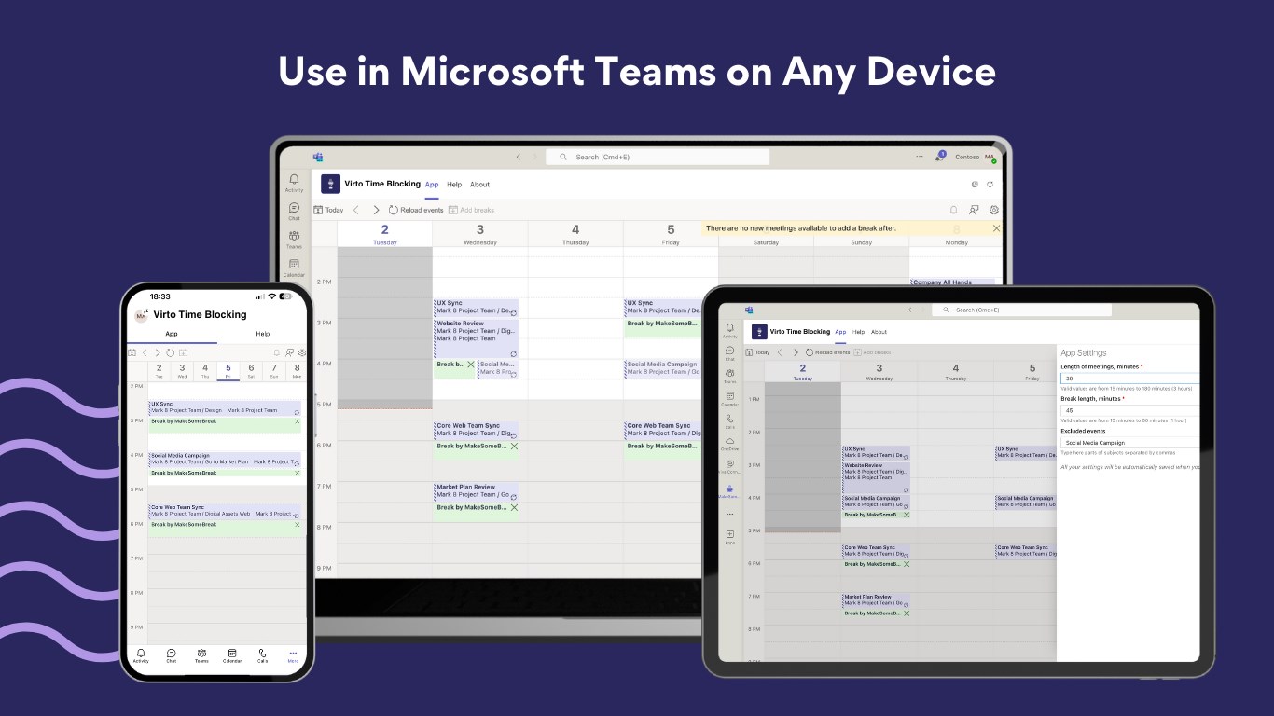Open Website Review event on laptop
1274x716 pixels.
point(477,338)
